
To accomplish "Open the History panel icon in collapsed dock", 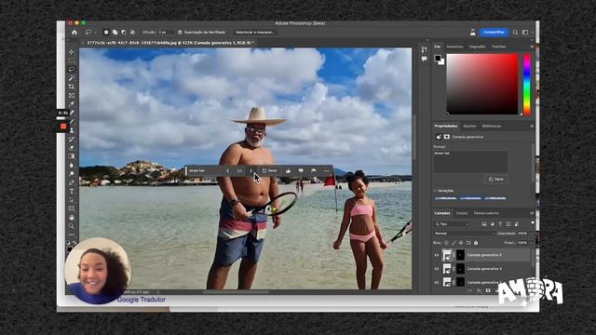I will [425, 49].
